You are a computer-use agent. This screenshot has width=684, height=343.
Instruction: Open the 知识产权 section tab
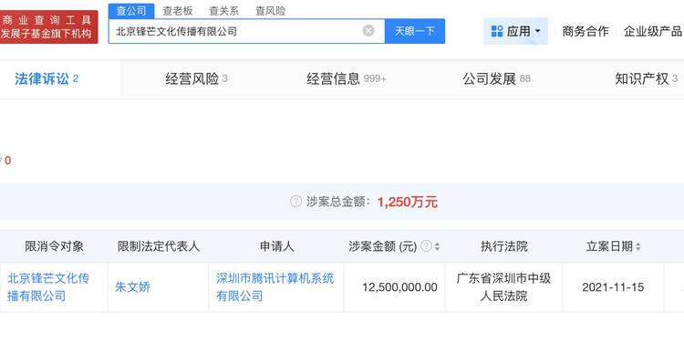(646, 79)
